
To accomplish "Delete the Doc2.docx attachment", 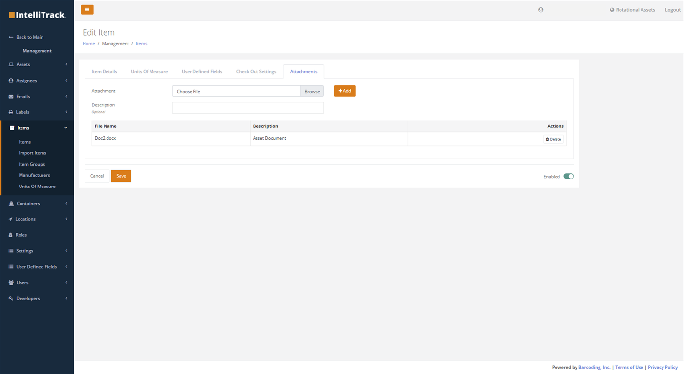I will (554, 139).
